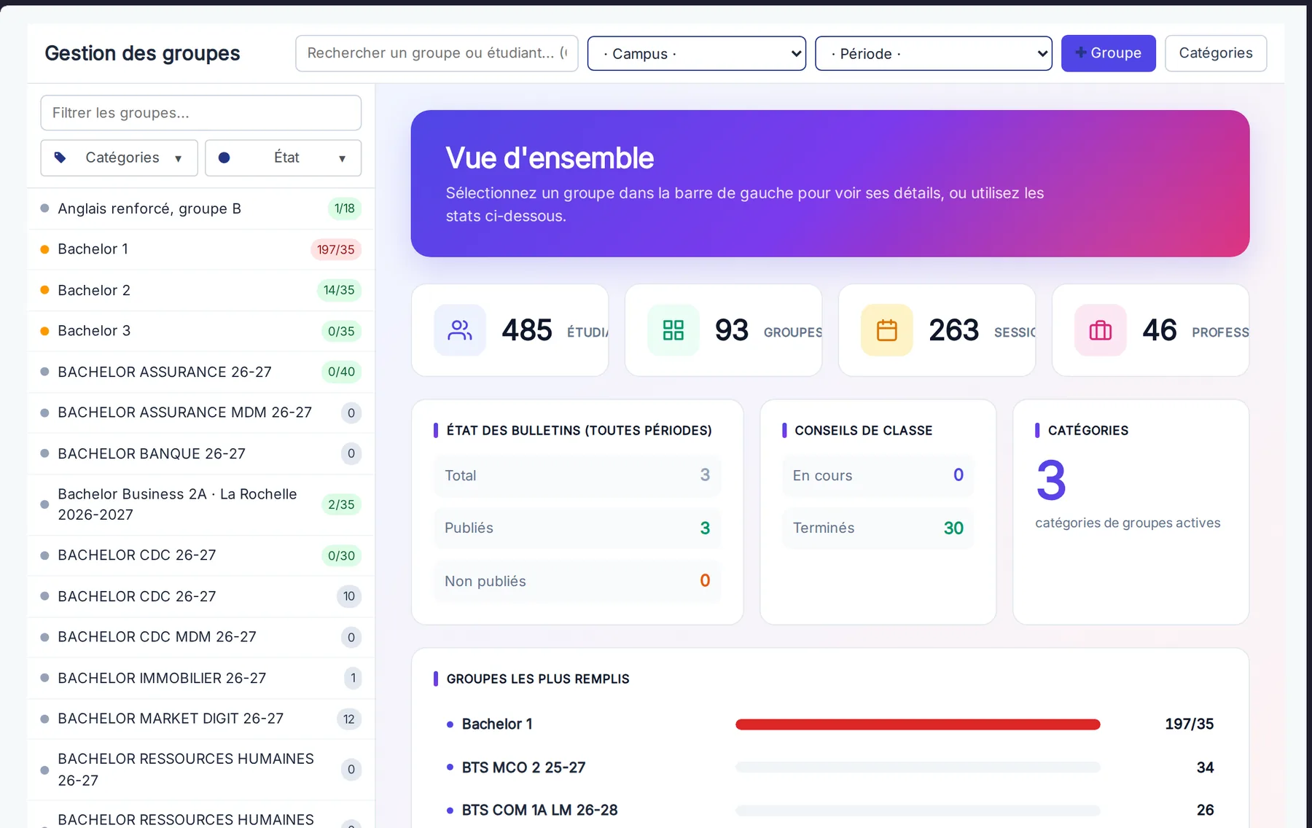The image size is (1312, 828).
Task: Click the blue dot icon in État filter
Action: [224, 157]
